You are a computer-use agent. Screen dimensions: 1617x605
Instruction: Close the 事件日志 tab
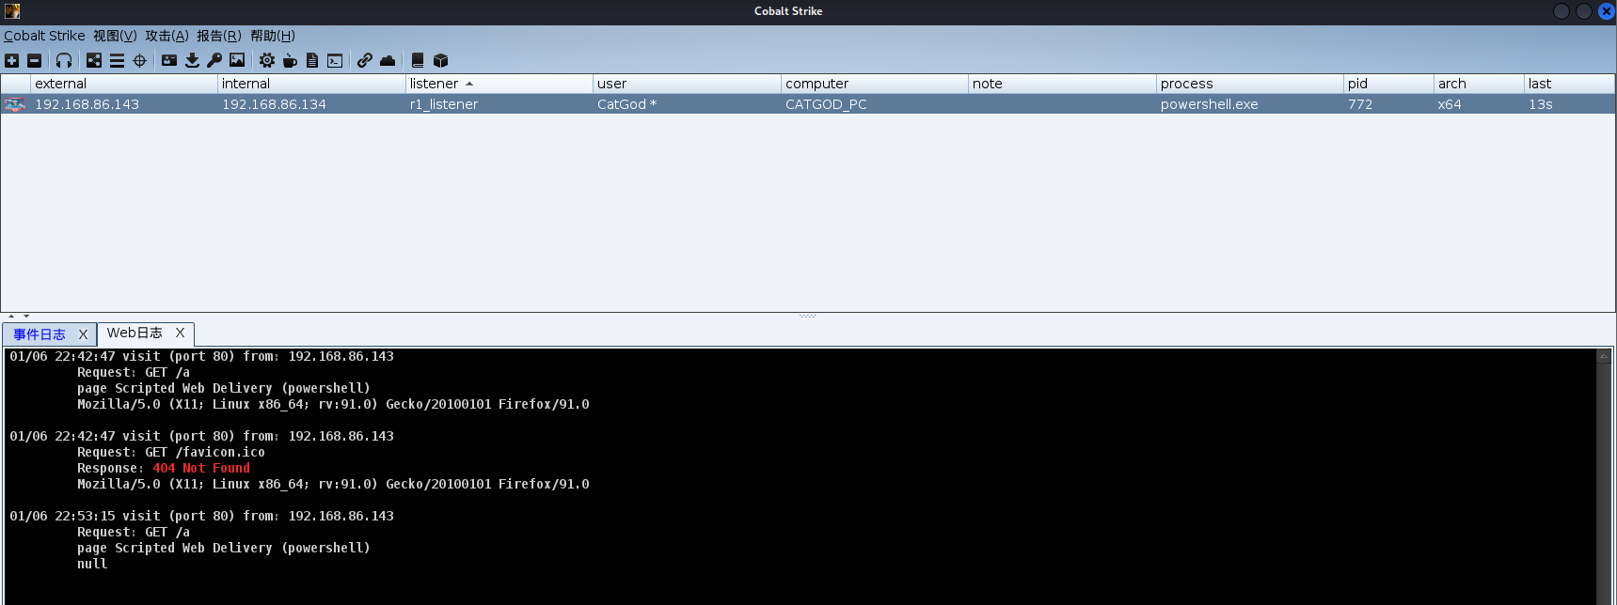click(83, 334)
